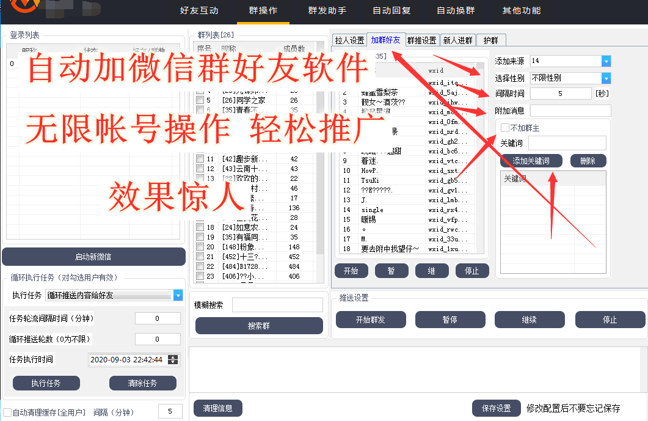Image resolution: width=648 pixels, height=421 pixels.
Task: Click the 任务执行时间 spinner arrows
Action: coord(173,360)
